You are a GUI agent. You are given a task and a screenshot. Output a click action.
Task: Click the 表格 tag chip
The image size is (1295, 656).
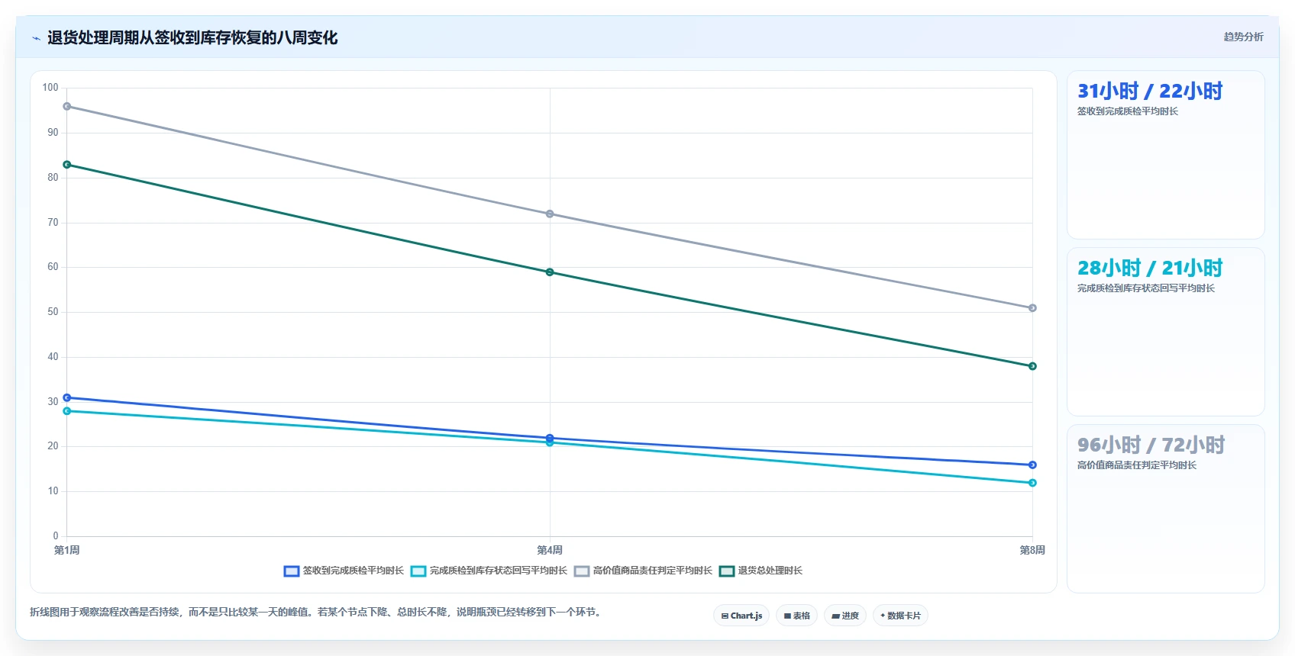(796, 616)
